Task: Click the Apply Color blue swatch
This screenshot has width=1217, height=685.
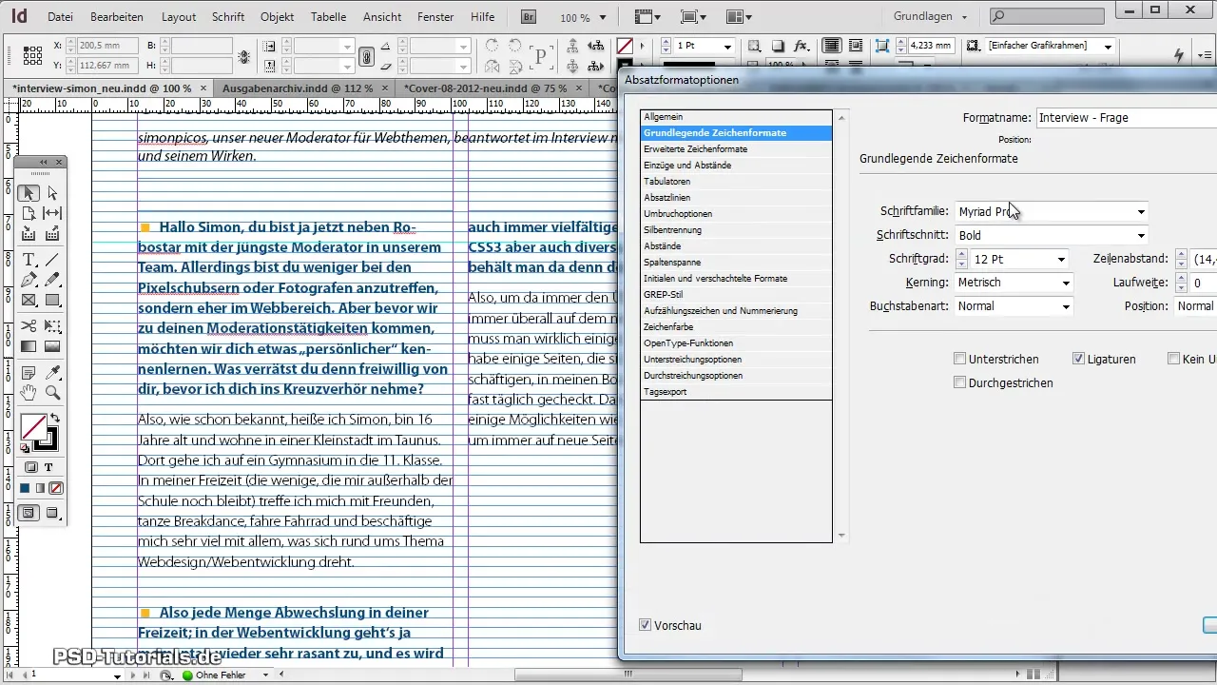Action: coord(26,488)
